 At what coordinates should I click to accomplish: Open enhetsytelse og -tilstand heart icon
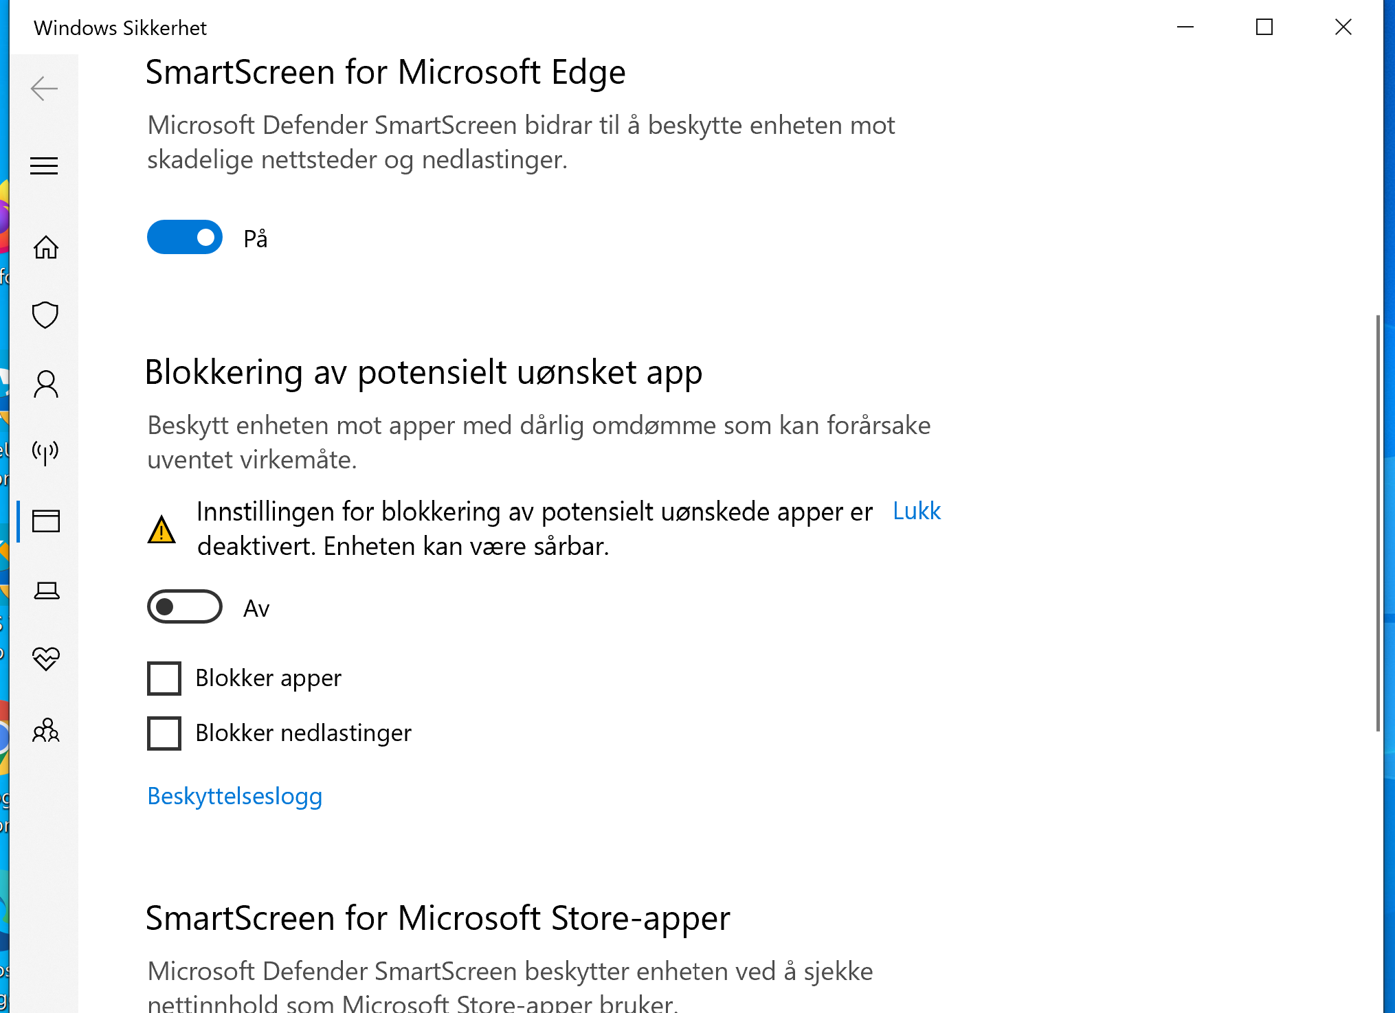point(45,658)
